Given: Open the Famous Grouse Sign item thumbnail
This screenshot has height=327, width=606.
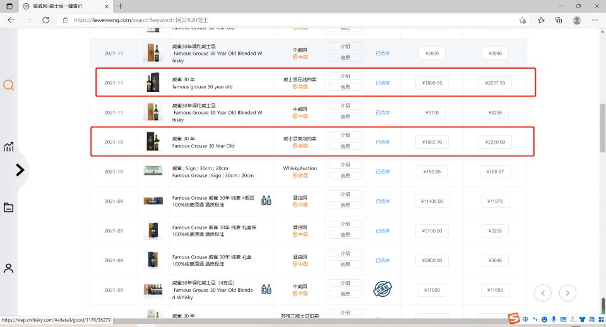Looking at the screenshot, I should tap(153, 171).
